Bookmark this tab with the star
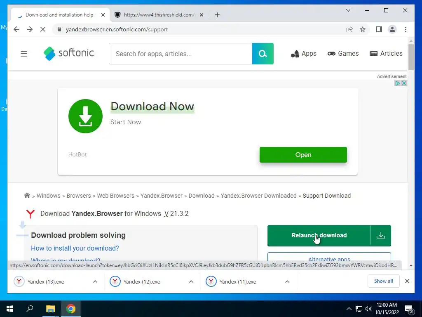The width and height of the screenshot is (422, 317). pyautogui.click(x=363, y=29)
